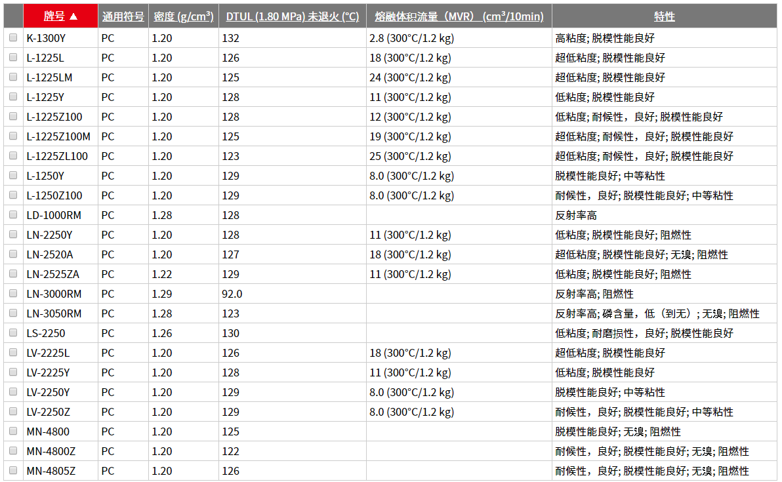Screen dimensions: 782x482
Task: Sort by DTUL (1.80 MPa) 未退火 header
Action: coord(291,16)
